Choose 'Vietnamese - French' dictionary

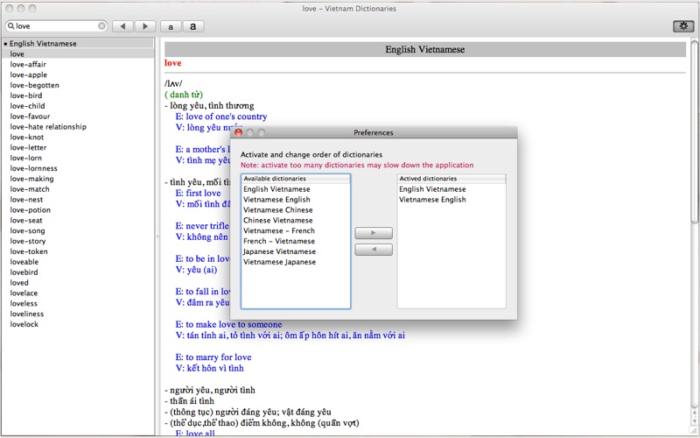click(279, 230)
